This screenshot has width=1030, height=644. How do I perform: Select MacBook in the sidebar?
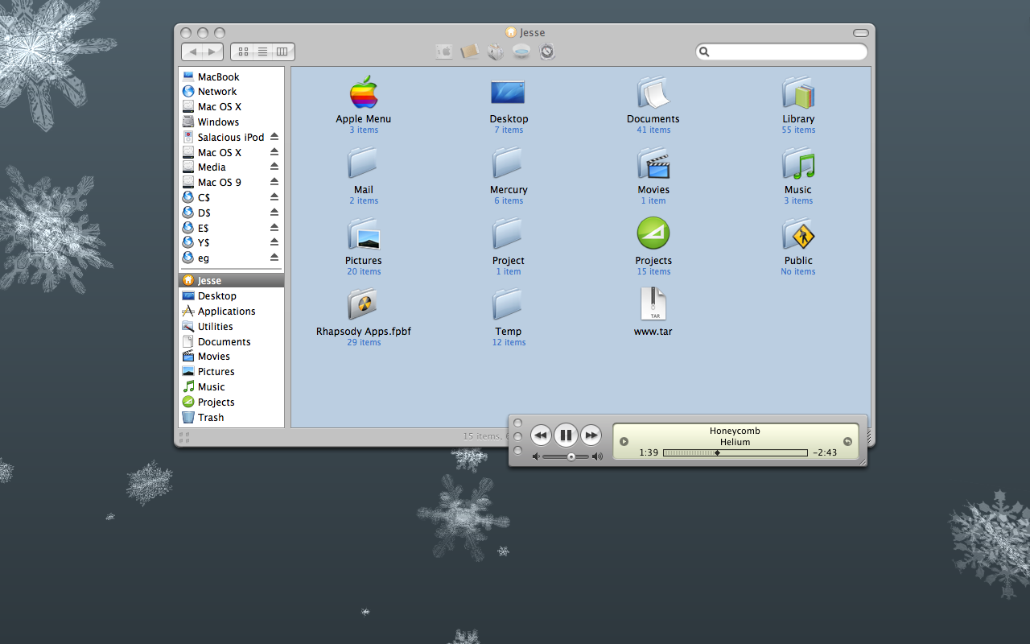(231, 76)
